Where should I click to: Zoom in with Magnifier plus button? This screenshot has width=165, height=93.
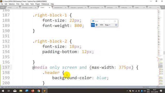pyautogui.click(x=97, y=25)
